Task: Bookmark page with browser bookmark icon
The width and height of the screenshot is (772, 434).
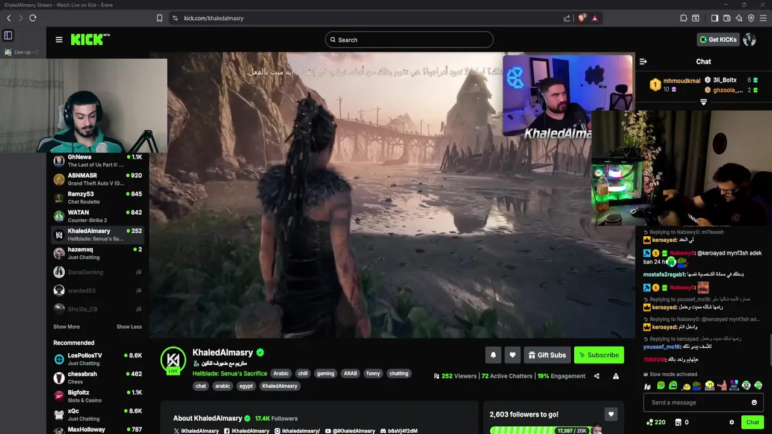Action: point(159,18)
